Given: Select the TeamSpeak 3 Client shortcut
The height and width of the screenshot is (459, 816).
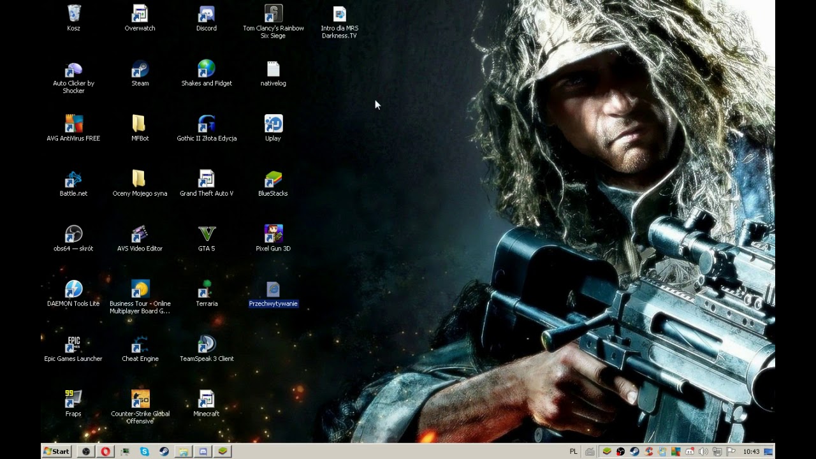Looking at the screenshot, I should click(207, 349).
